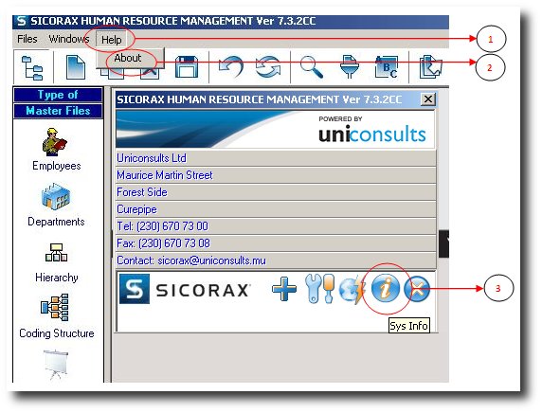Image resolution: width=542 pixels, height=413 pixels.
Task: Click the main window title bar S icon
Action: pos(22,21)
